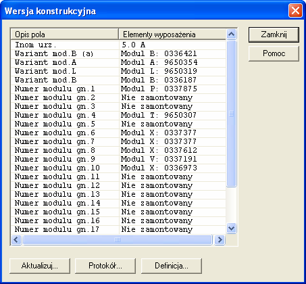This screenshot has height=284, width=306.
Task: Click the horizontal scrollbar left arrow
Action: [16, 239]
